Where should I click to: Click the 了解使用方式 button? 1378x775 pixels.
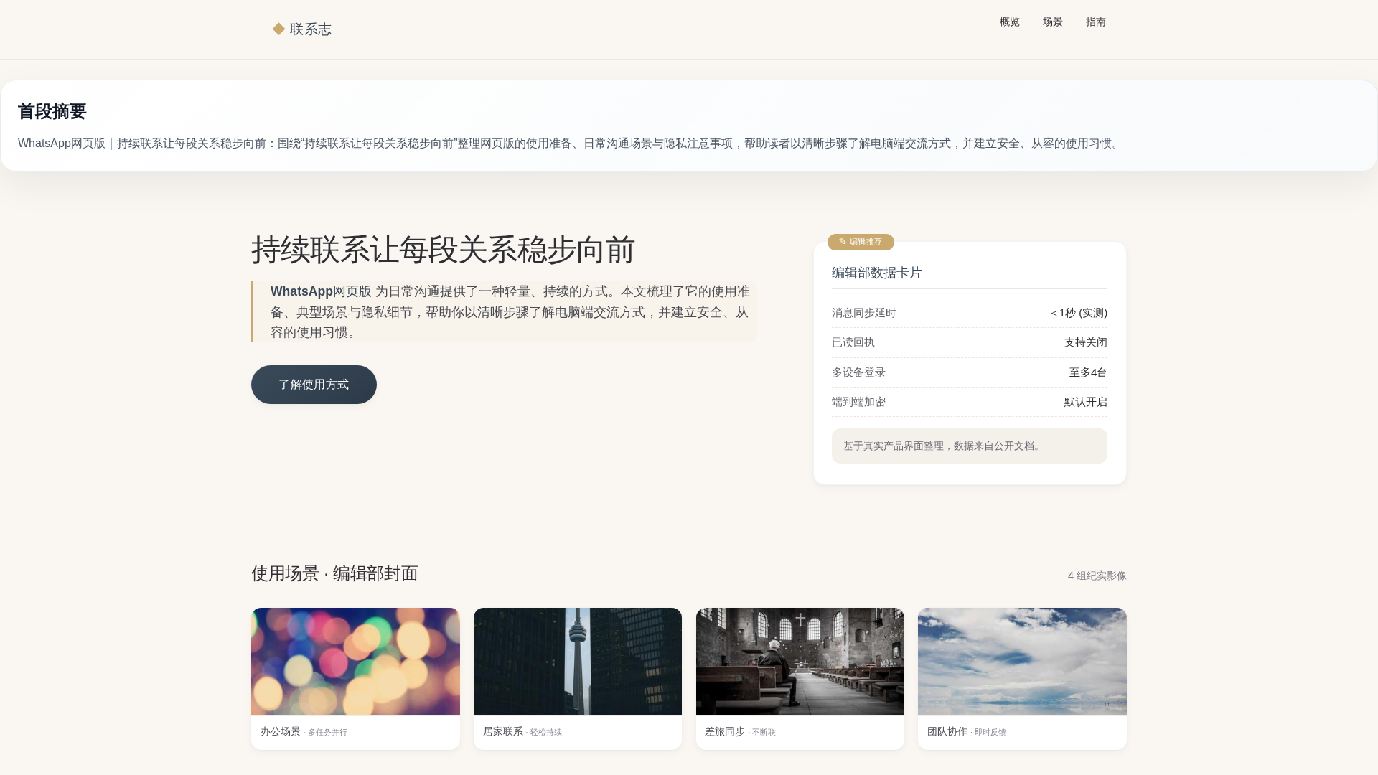point(314,385)
